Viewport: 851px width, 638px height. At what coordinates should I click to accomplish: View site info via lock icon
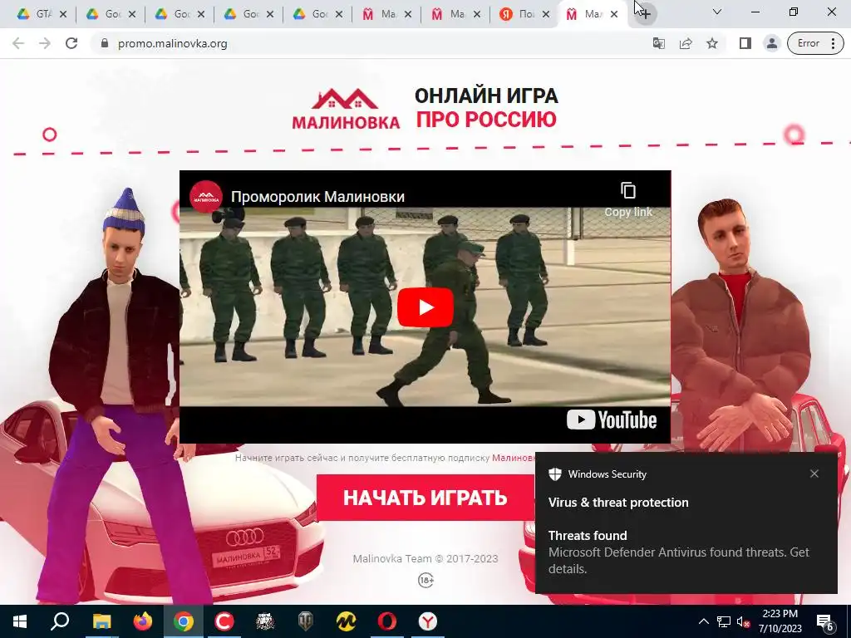click(x=105, y=43)
